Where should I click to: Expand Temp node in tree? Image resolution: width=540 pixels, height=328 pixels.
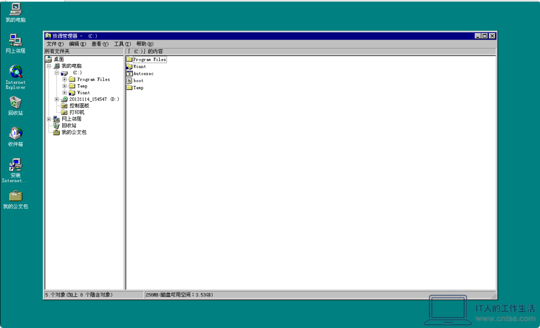coord(64,86)
